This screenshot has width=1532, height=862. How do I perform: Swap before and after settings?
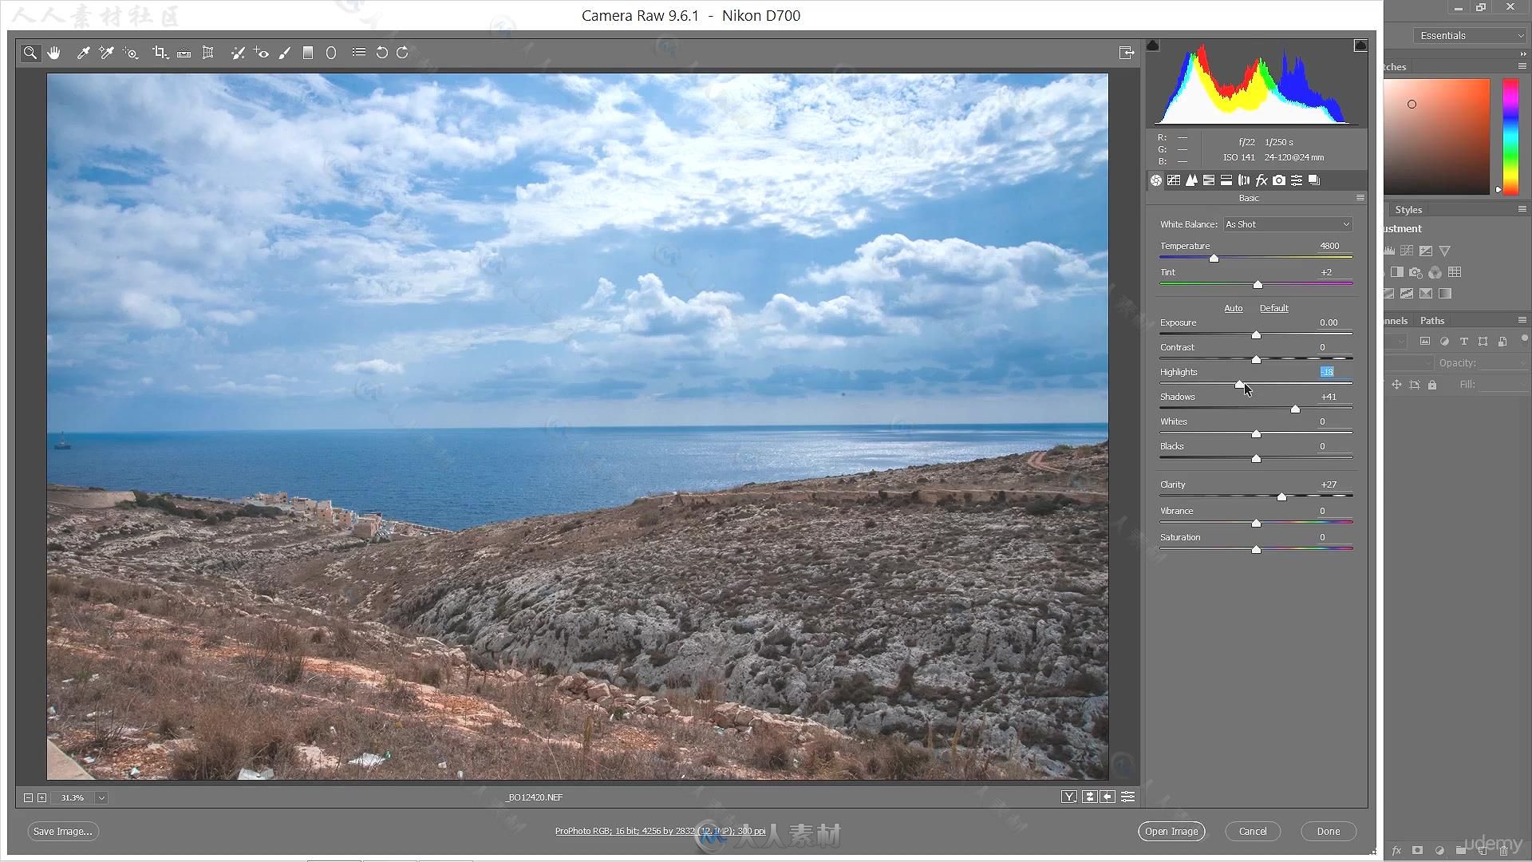(1089, 797)
